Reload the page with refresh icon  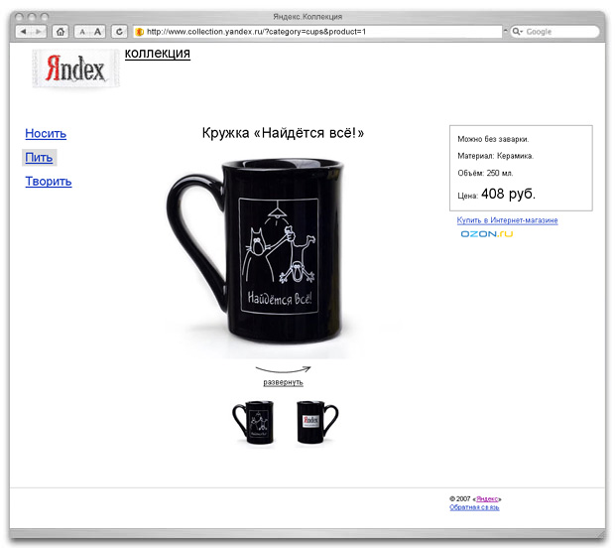[x=120, y=32]
